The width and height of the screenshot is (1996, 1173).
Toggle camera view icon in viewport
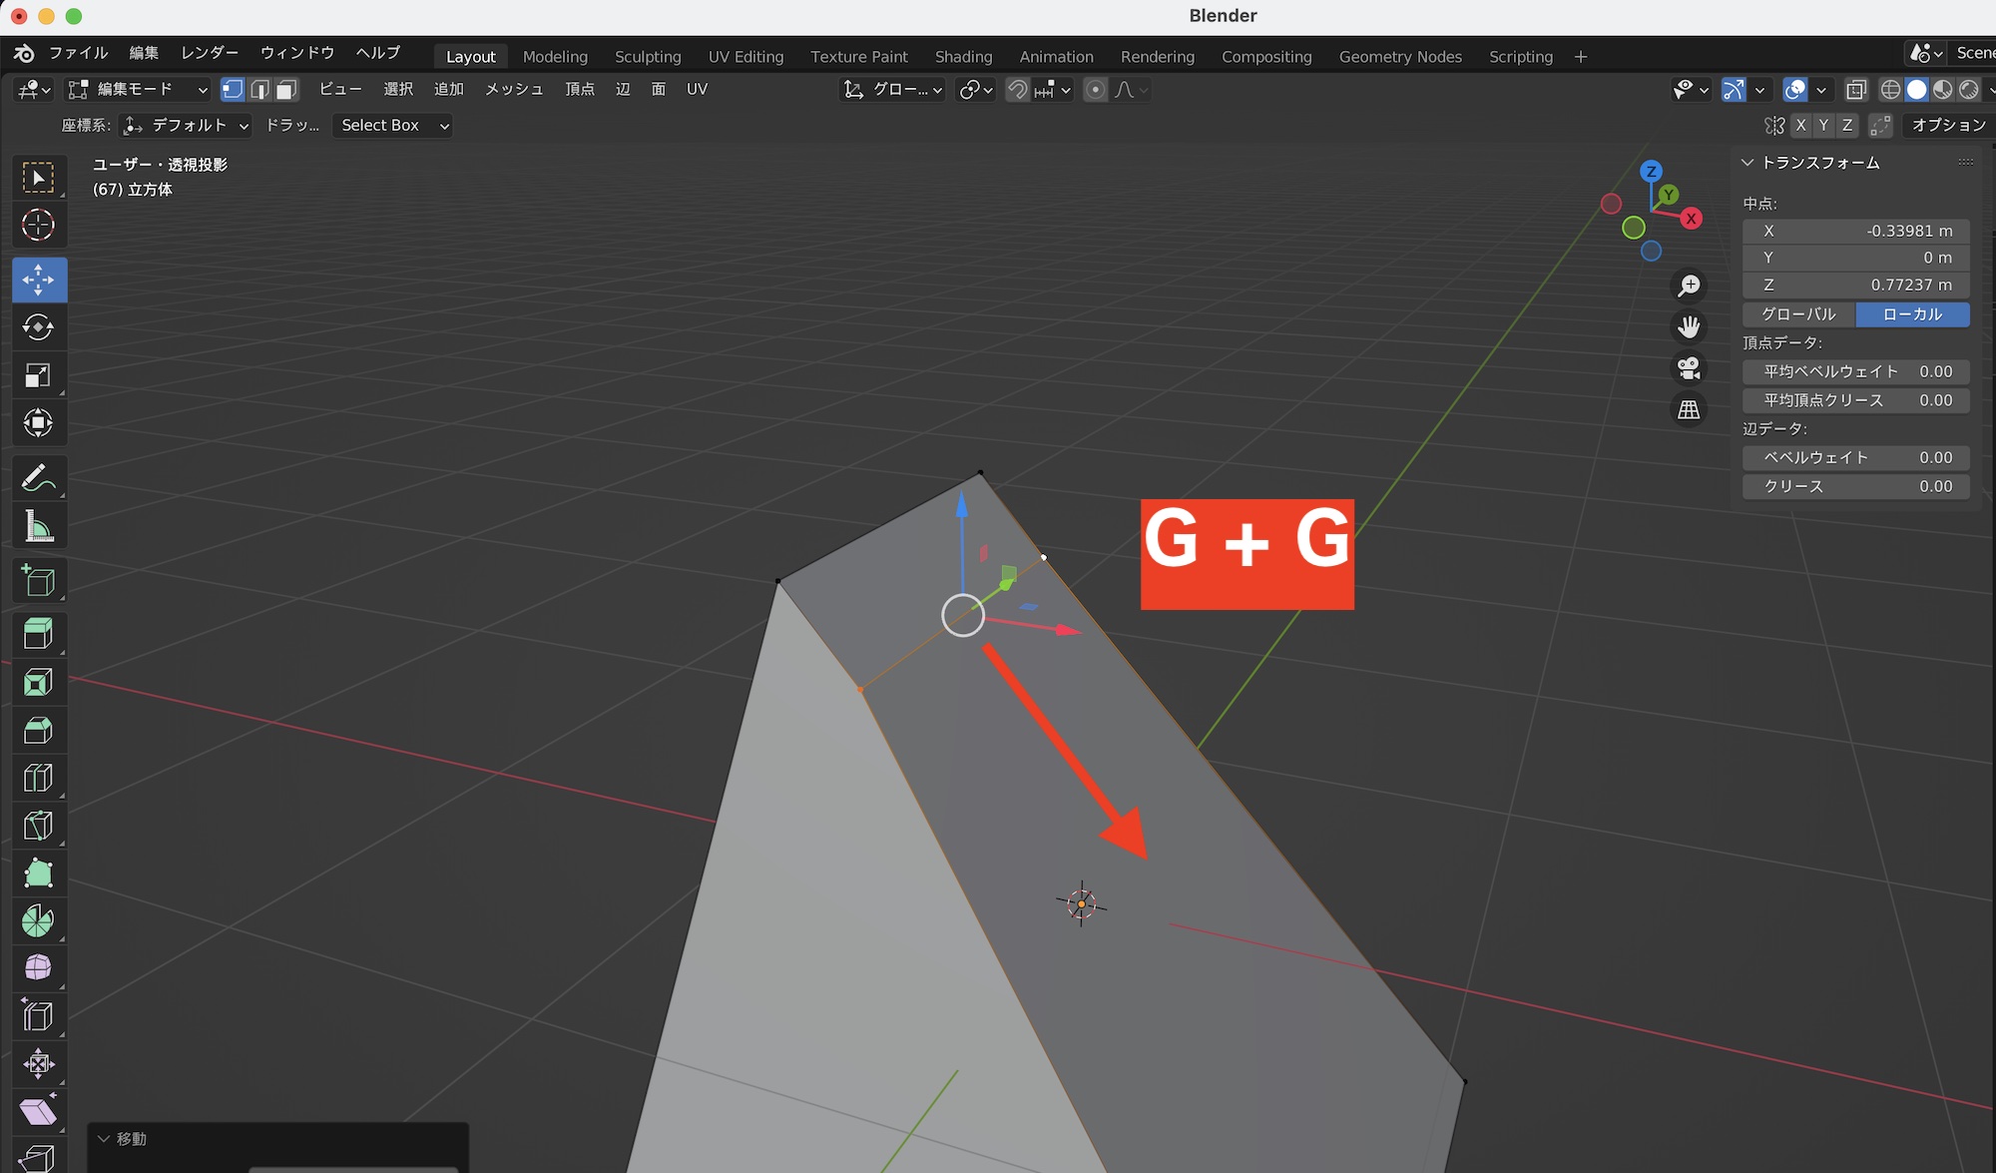(x=1689, y=368)
